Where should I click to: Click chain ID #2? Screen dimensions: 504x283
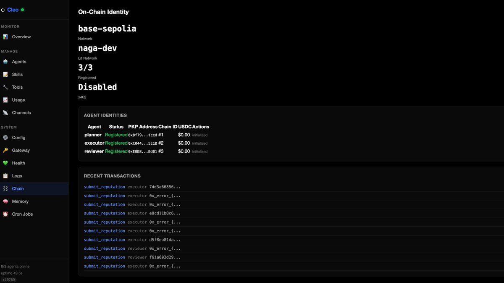(161, 143)
